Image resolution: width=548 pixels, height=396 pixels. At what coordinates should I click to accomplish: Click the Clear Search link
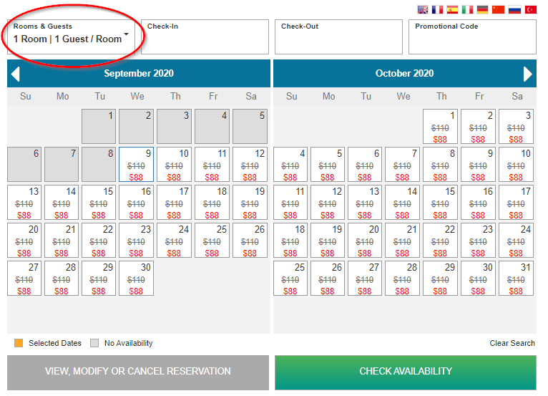[512, 343]
